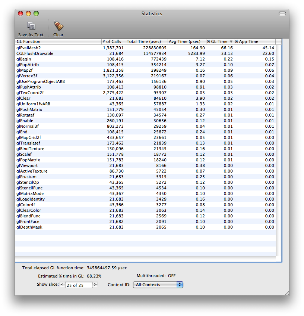This screenshot has width=304, height=316.
Task: Select the glFrontFace row
Action: click(x=145, y=221)
